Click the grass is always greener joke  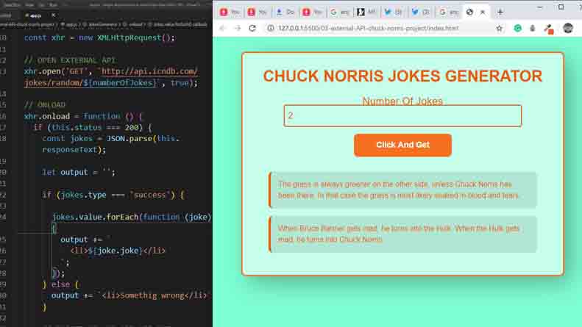pyautogui.click(x=402, y=190)
